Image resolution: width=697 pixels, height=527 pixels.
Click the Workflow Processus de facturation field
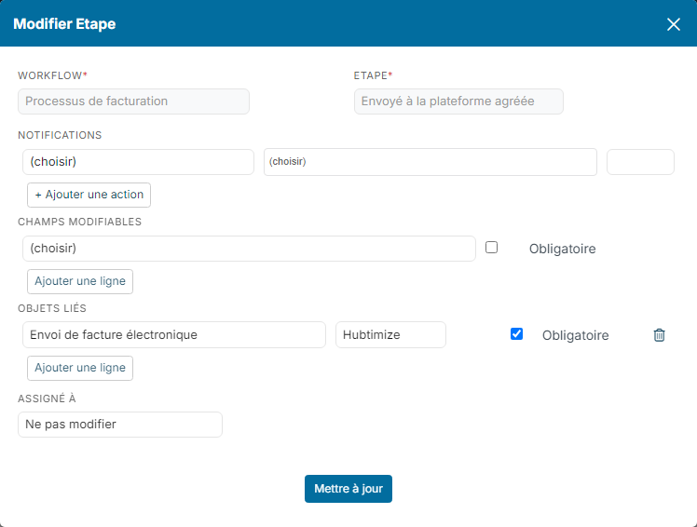133,101
